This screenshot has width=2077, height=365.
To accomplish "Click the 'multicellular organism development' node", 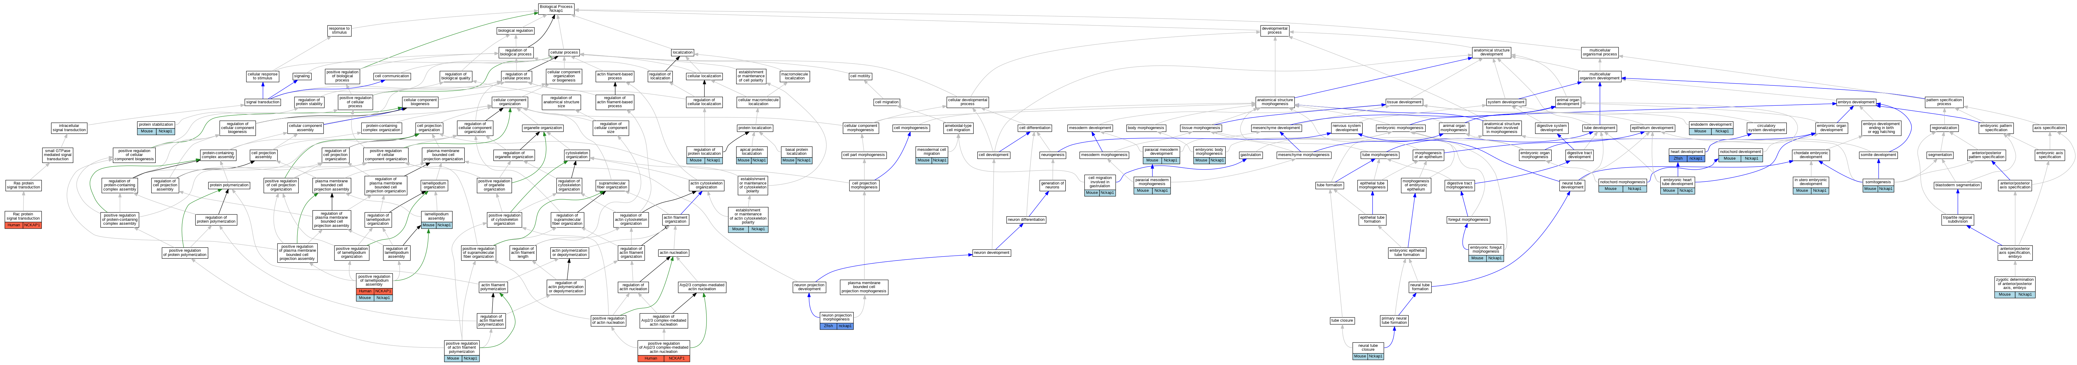I will (1600, 77).
